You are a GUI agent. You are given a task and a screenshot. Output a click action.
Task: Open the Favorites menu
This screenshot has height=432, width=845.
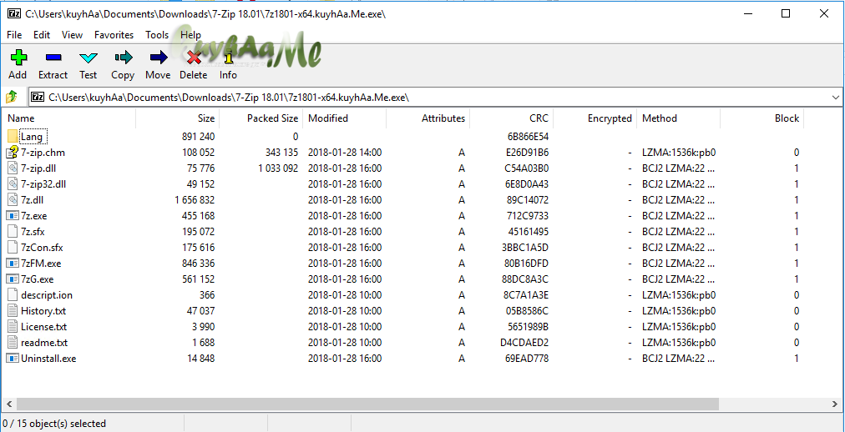pos(114,35)
